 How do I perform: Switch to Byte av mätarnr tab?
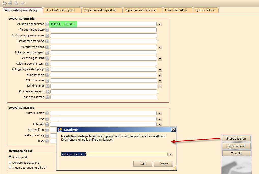tap(205, 10)
